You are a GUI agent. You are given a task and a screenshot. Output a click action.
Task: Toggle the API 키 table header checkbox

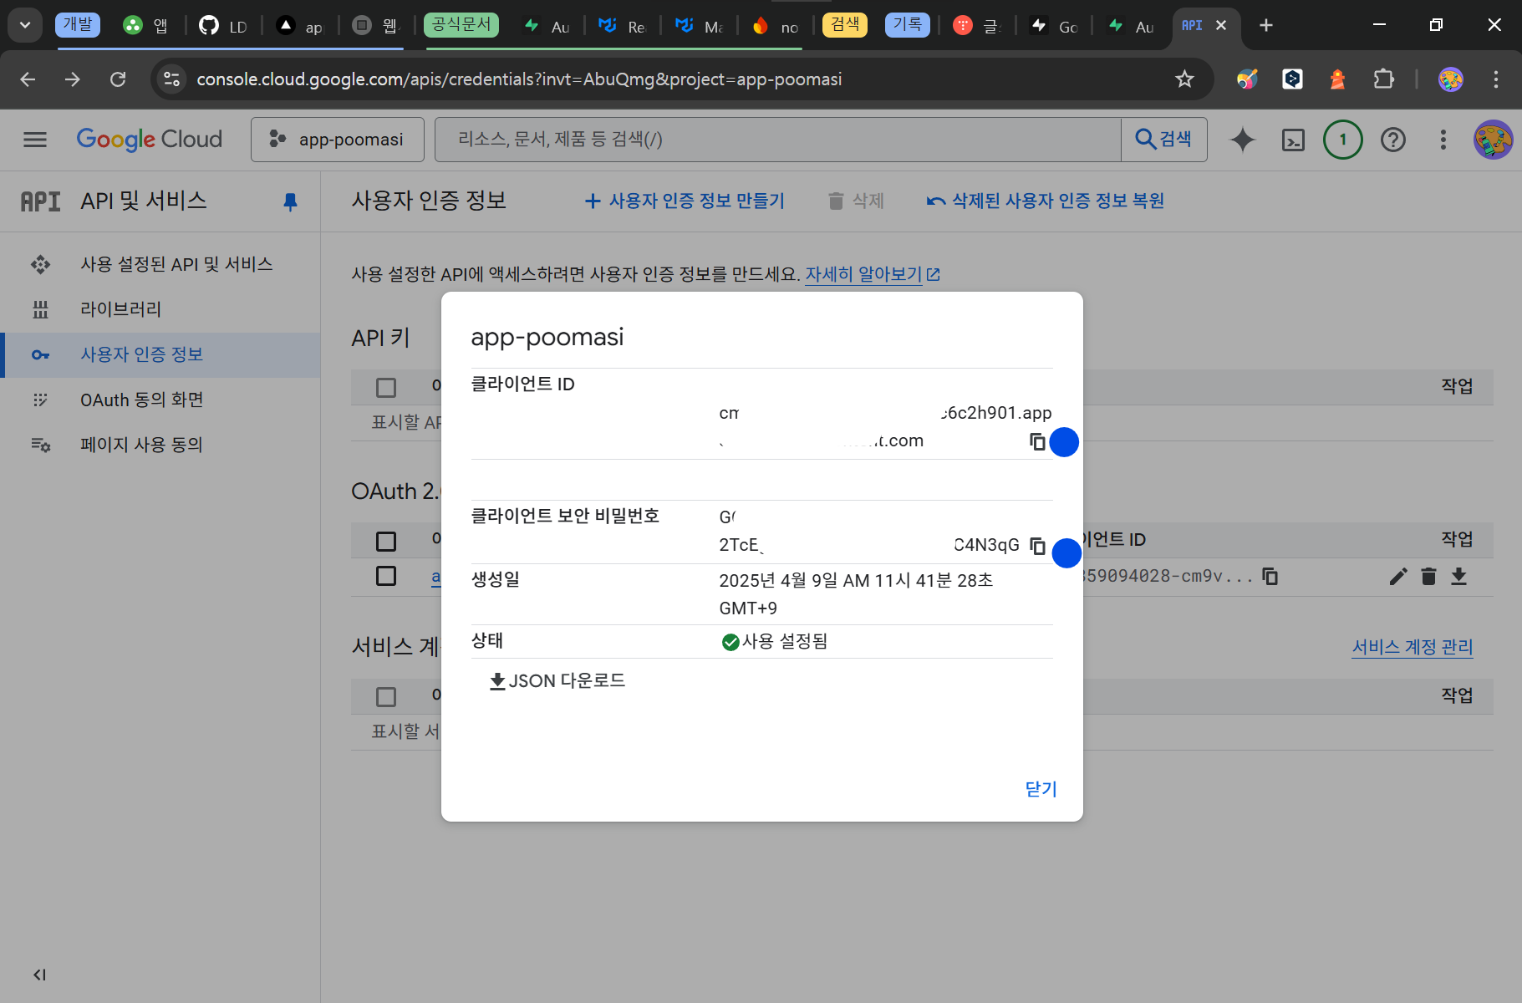point(386,388)
